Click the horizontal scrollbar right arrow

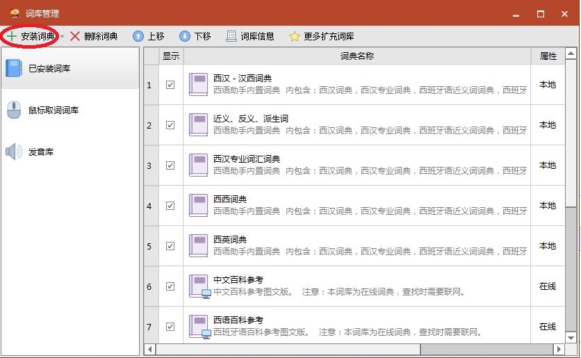click(x=559, y=349)
